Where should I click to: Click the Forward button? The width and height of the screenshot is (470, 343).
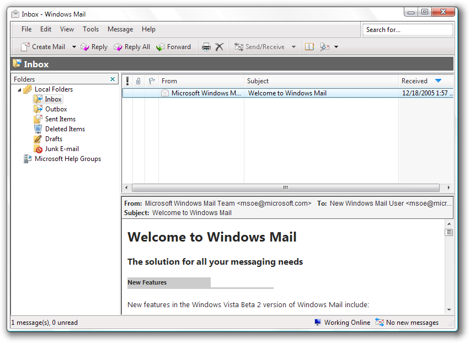tap(174, 47)
